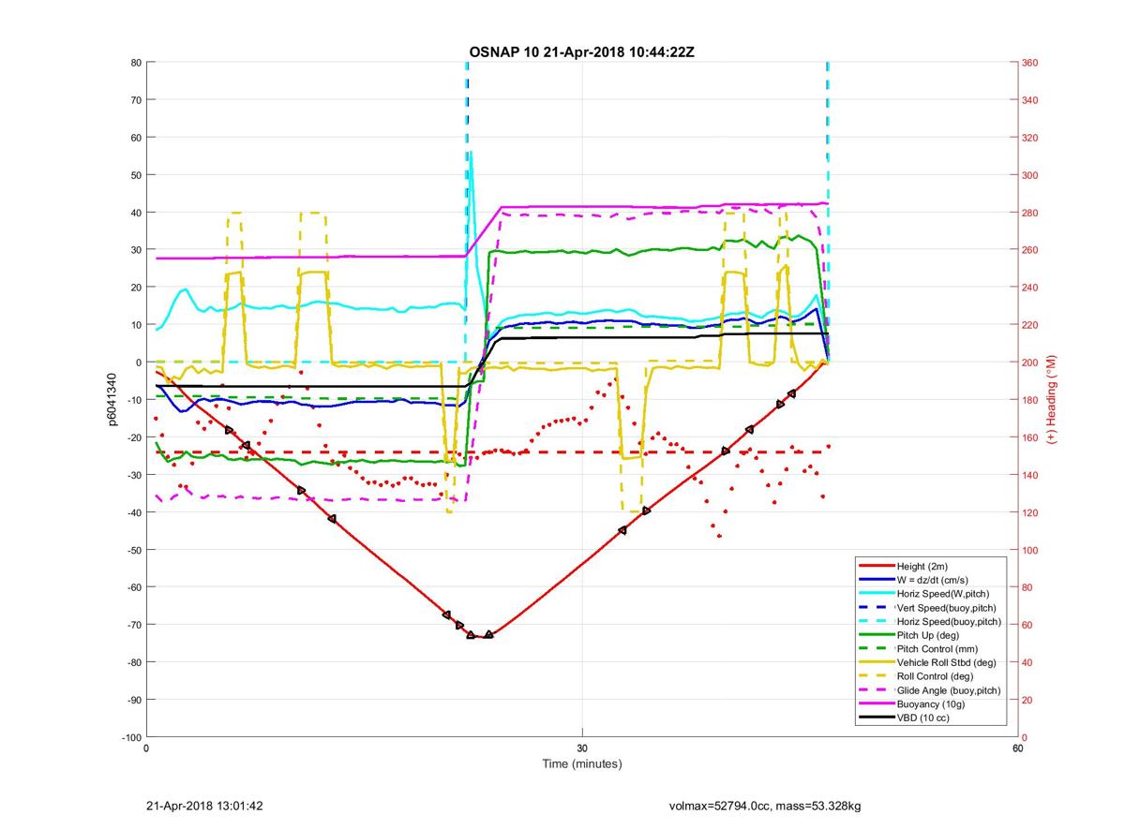The image size is (1125, 829).
Task: Click the black line sample beside VBD legend
Action: click(x=876, y=718)
